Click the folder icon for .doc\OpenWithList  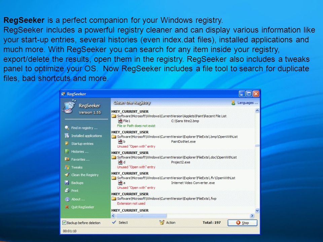(x=114, y=157)
